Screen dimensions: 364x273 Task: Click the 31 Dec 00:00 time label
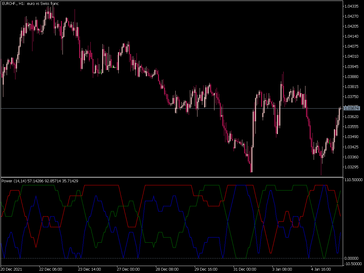244,269
